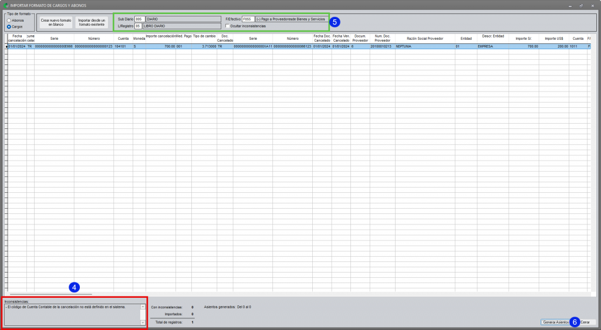Image resolution: width=601 pixels, height=330 pixels.
Task: Click the exchange rate cell 3.713000
Action: coord(204,46)
